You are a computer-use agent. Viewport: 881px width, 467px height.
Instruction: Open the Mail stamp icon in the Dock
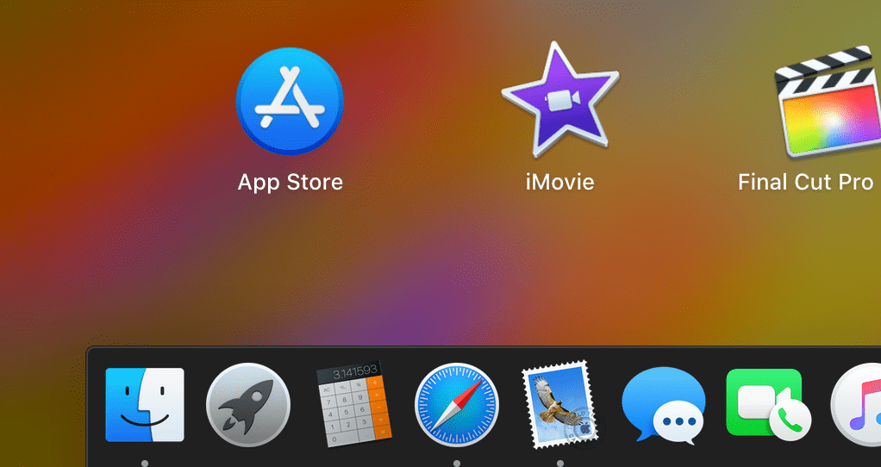click(561, 405)
